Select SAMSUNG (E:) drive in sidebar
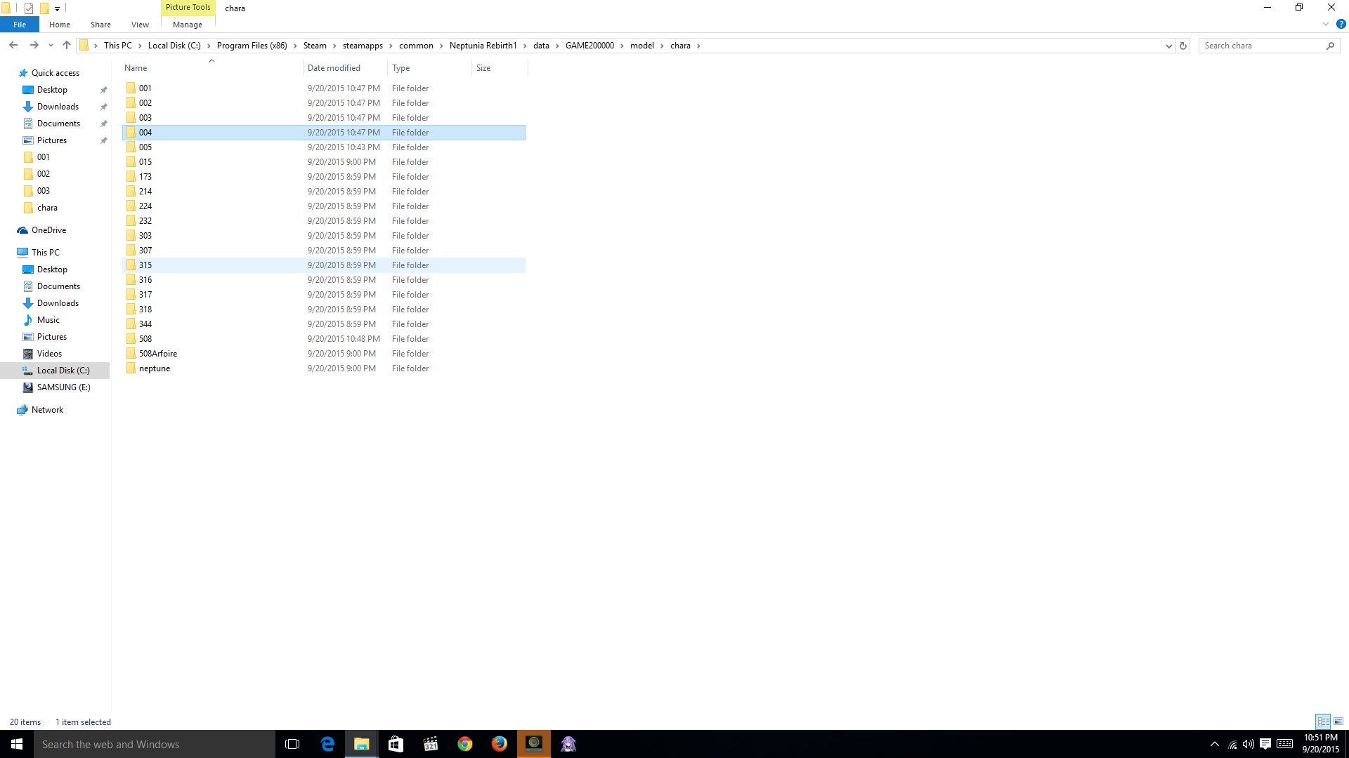The image size is (1349, 758). [63, 387]
